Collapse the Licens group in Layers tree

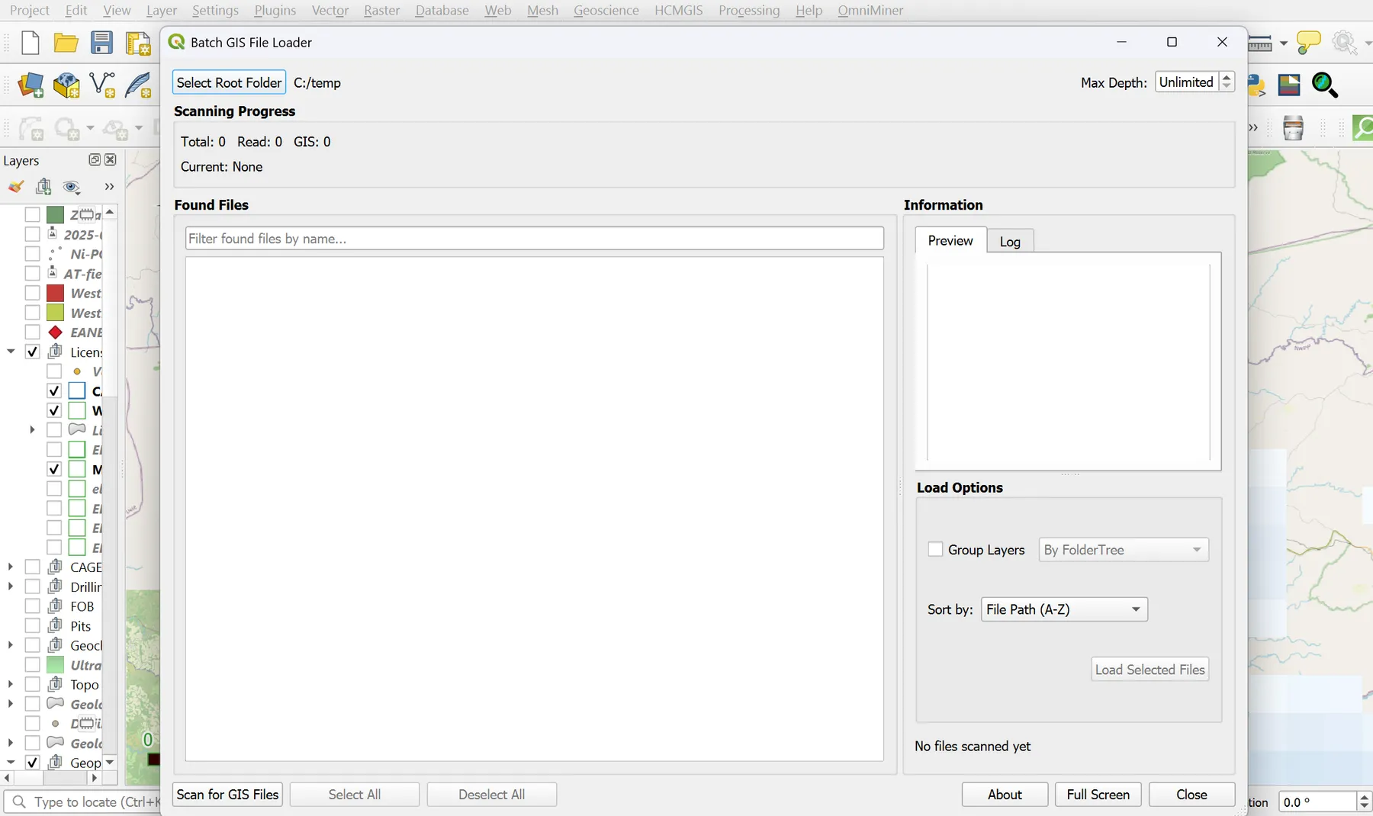pyautogui.click(x=11, y=352)
